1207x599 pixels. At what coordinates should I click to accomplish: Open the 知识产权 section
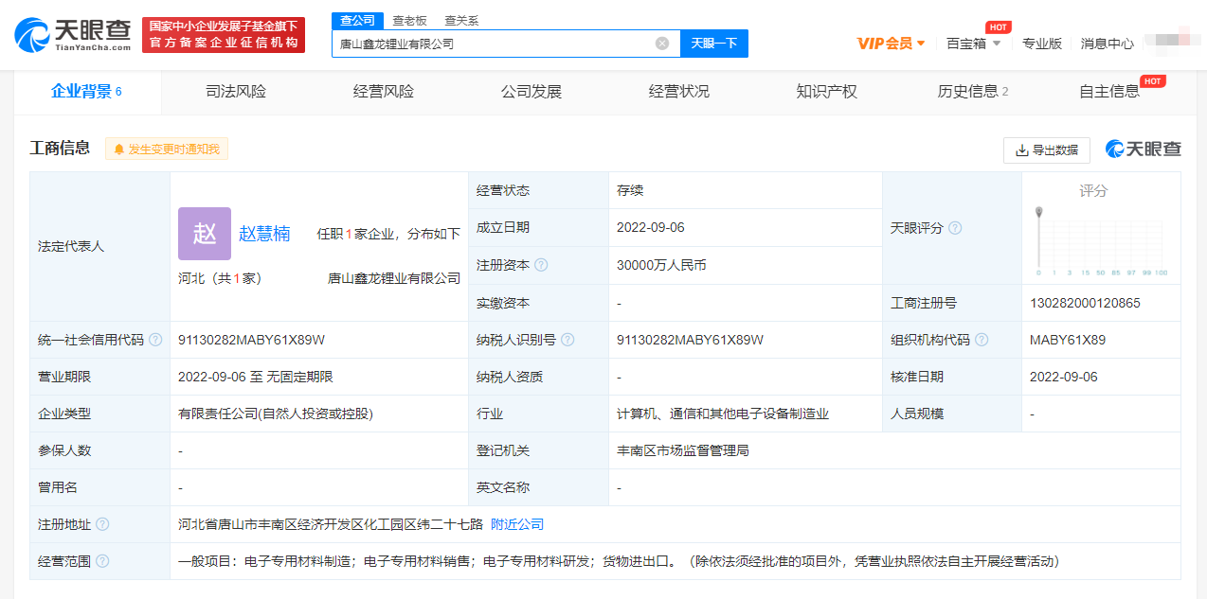point(824,92)
